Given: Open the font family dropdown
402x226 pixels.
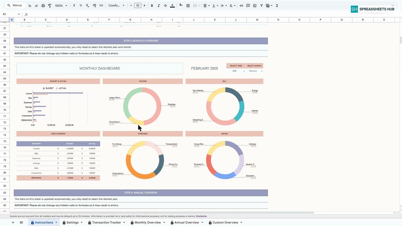Looking at the screenshot, I should (116, 6).
